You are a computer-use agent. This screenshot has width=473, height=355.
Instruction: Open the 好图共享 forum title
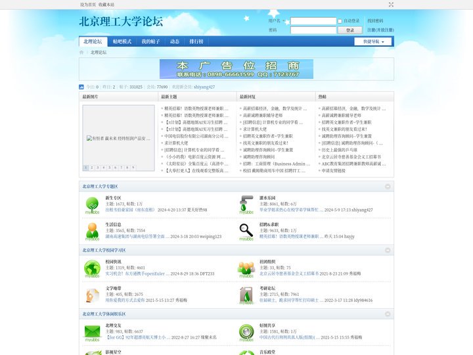tap(267, 325)
